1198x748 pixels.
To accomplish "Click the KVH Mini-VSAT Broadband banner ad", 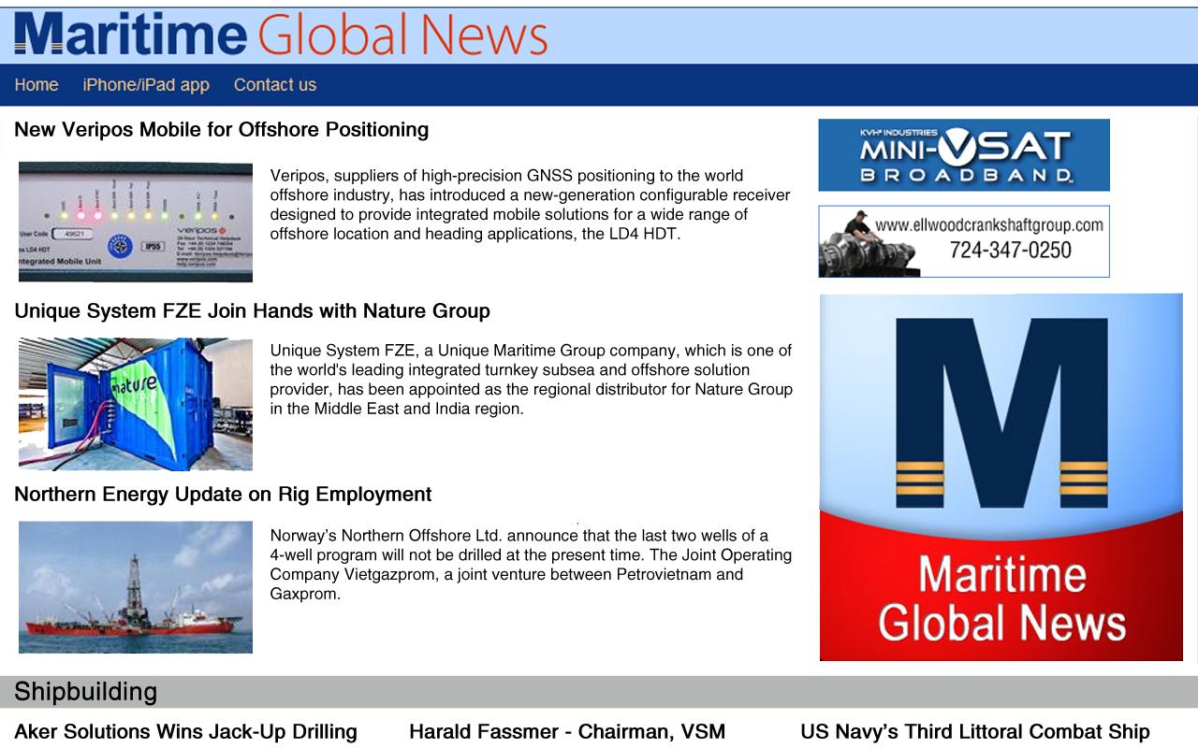I will (x=964, y=155).
